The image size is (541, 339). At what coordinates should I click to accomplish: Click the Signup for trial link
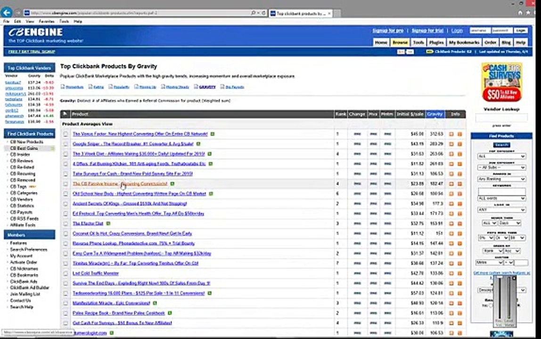point(427,31)
